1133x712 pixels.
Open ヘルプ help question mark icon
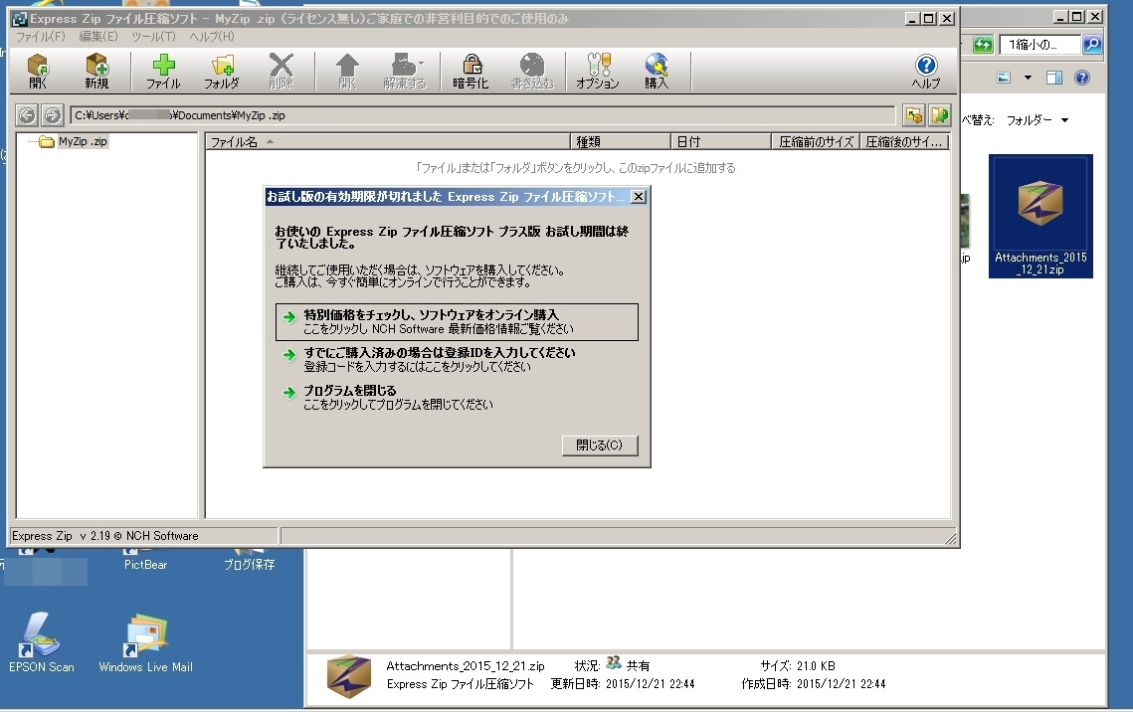tap(926, 72)
